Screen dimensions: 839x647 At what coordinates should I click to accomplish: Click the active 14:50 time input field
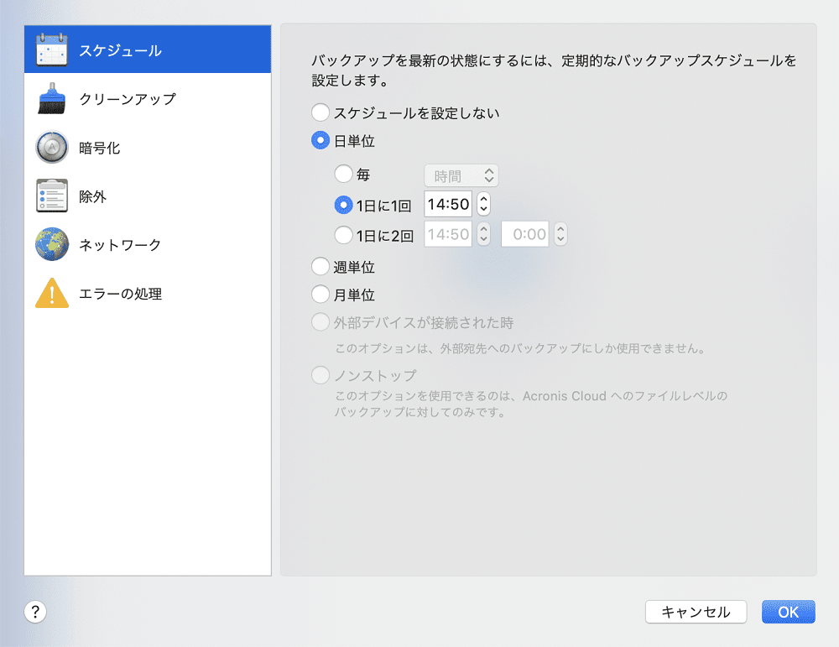click(x=447, y=204)
